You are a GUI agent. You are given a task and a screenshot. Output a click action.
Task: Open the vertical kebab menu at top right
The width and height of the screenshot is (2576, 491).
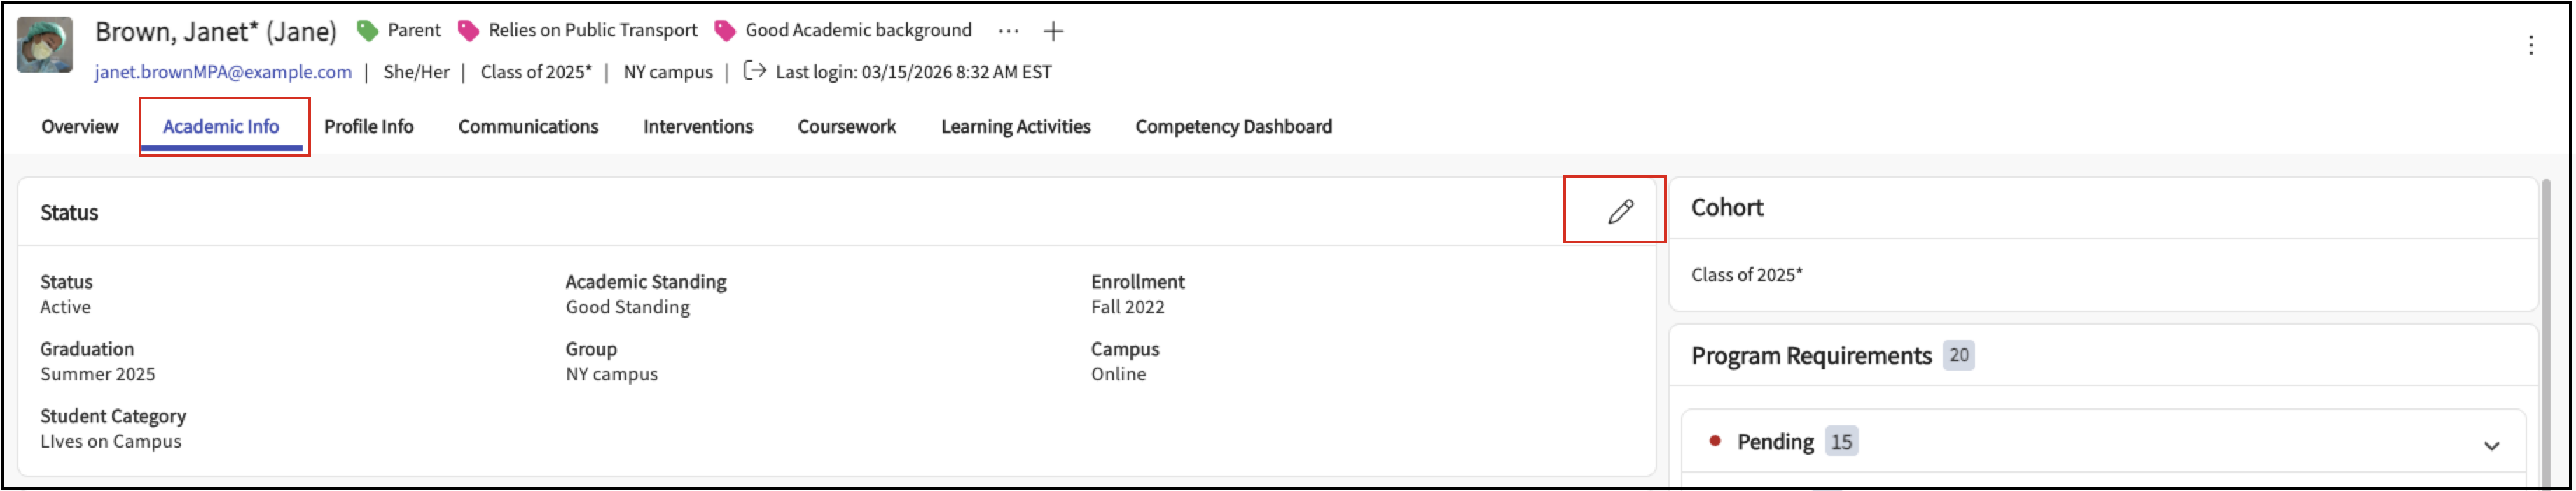click(2530, 45)
